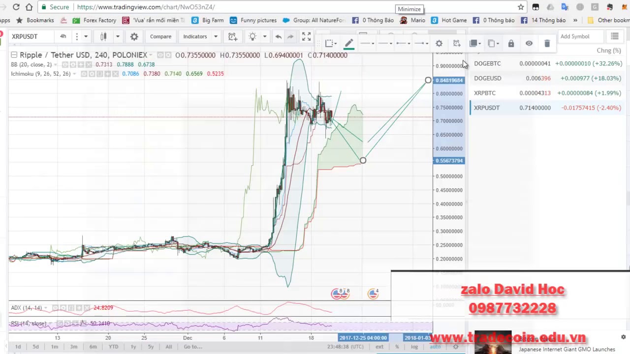This screenshot has width=630, height=354.
Task: Click the Indicators button
Action: tap(195, 36)
